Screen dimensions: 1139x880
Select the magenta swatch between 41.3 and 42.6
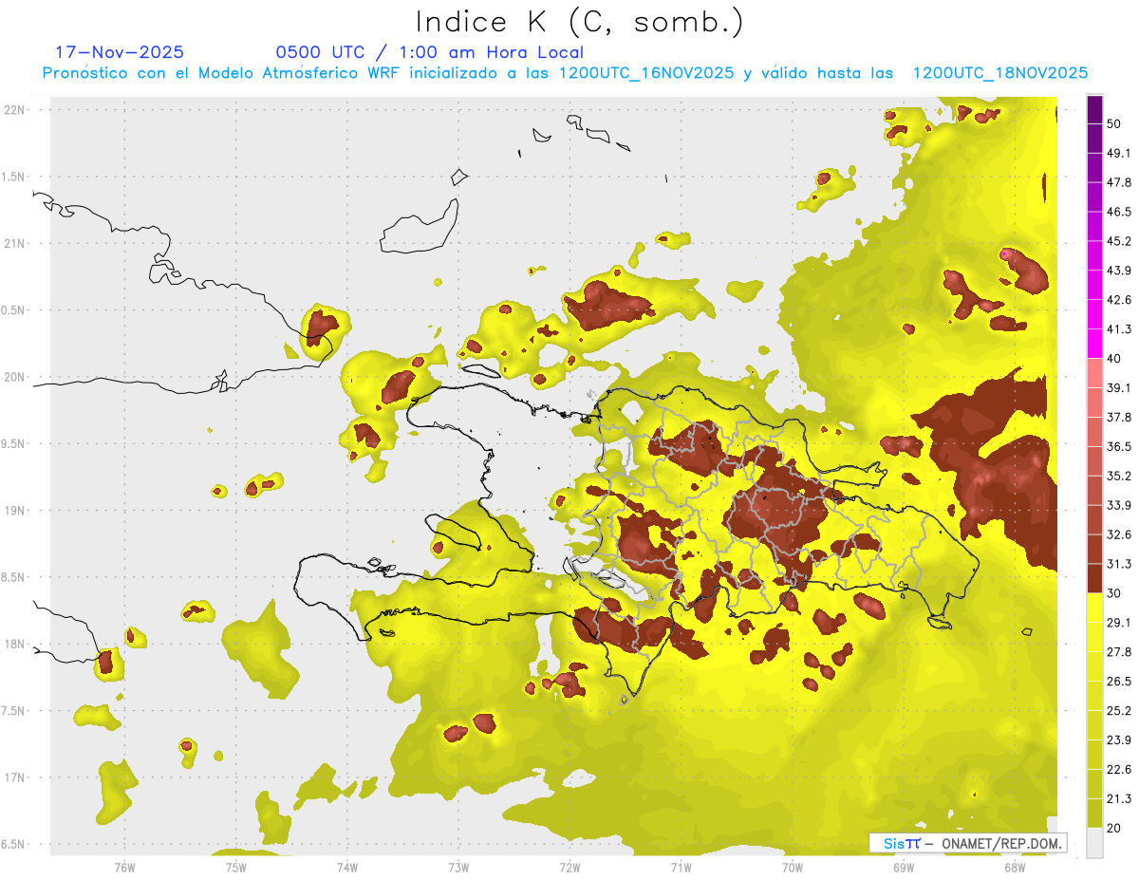pyautogui.click(x=1095, y=314)
